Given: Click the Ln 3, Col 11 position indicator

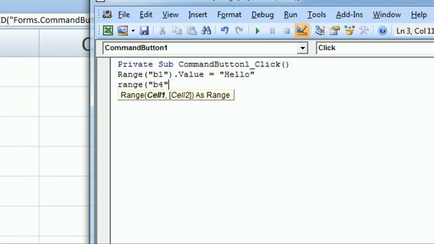Looking at the screenshot, I should (414, 30).
